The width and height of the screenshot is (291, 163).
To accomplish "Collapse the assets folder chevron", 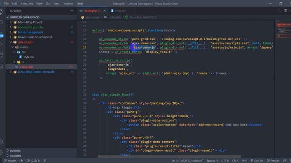I will click(12, 47).
